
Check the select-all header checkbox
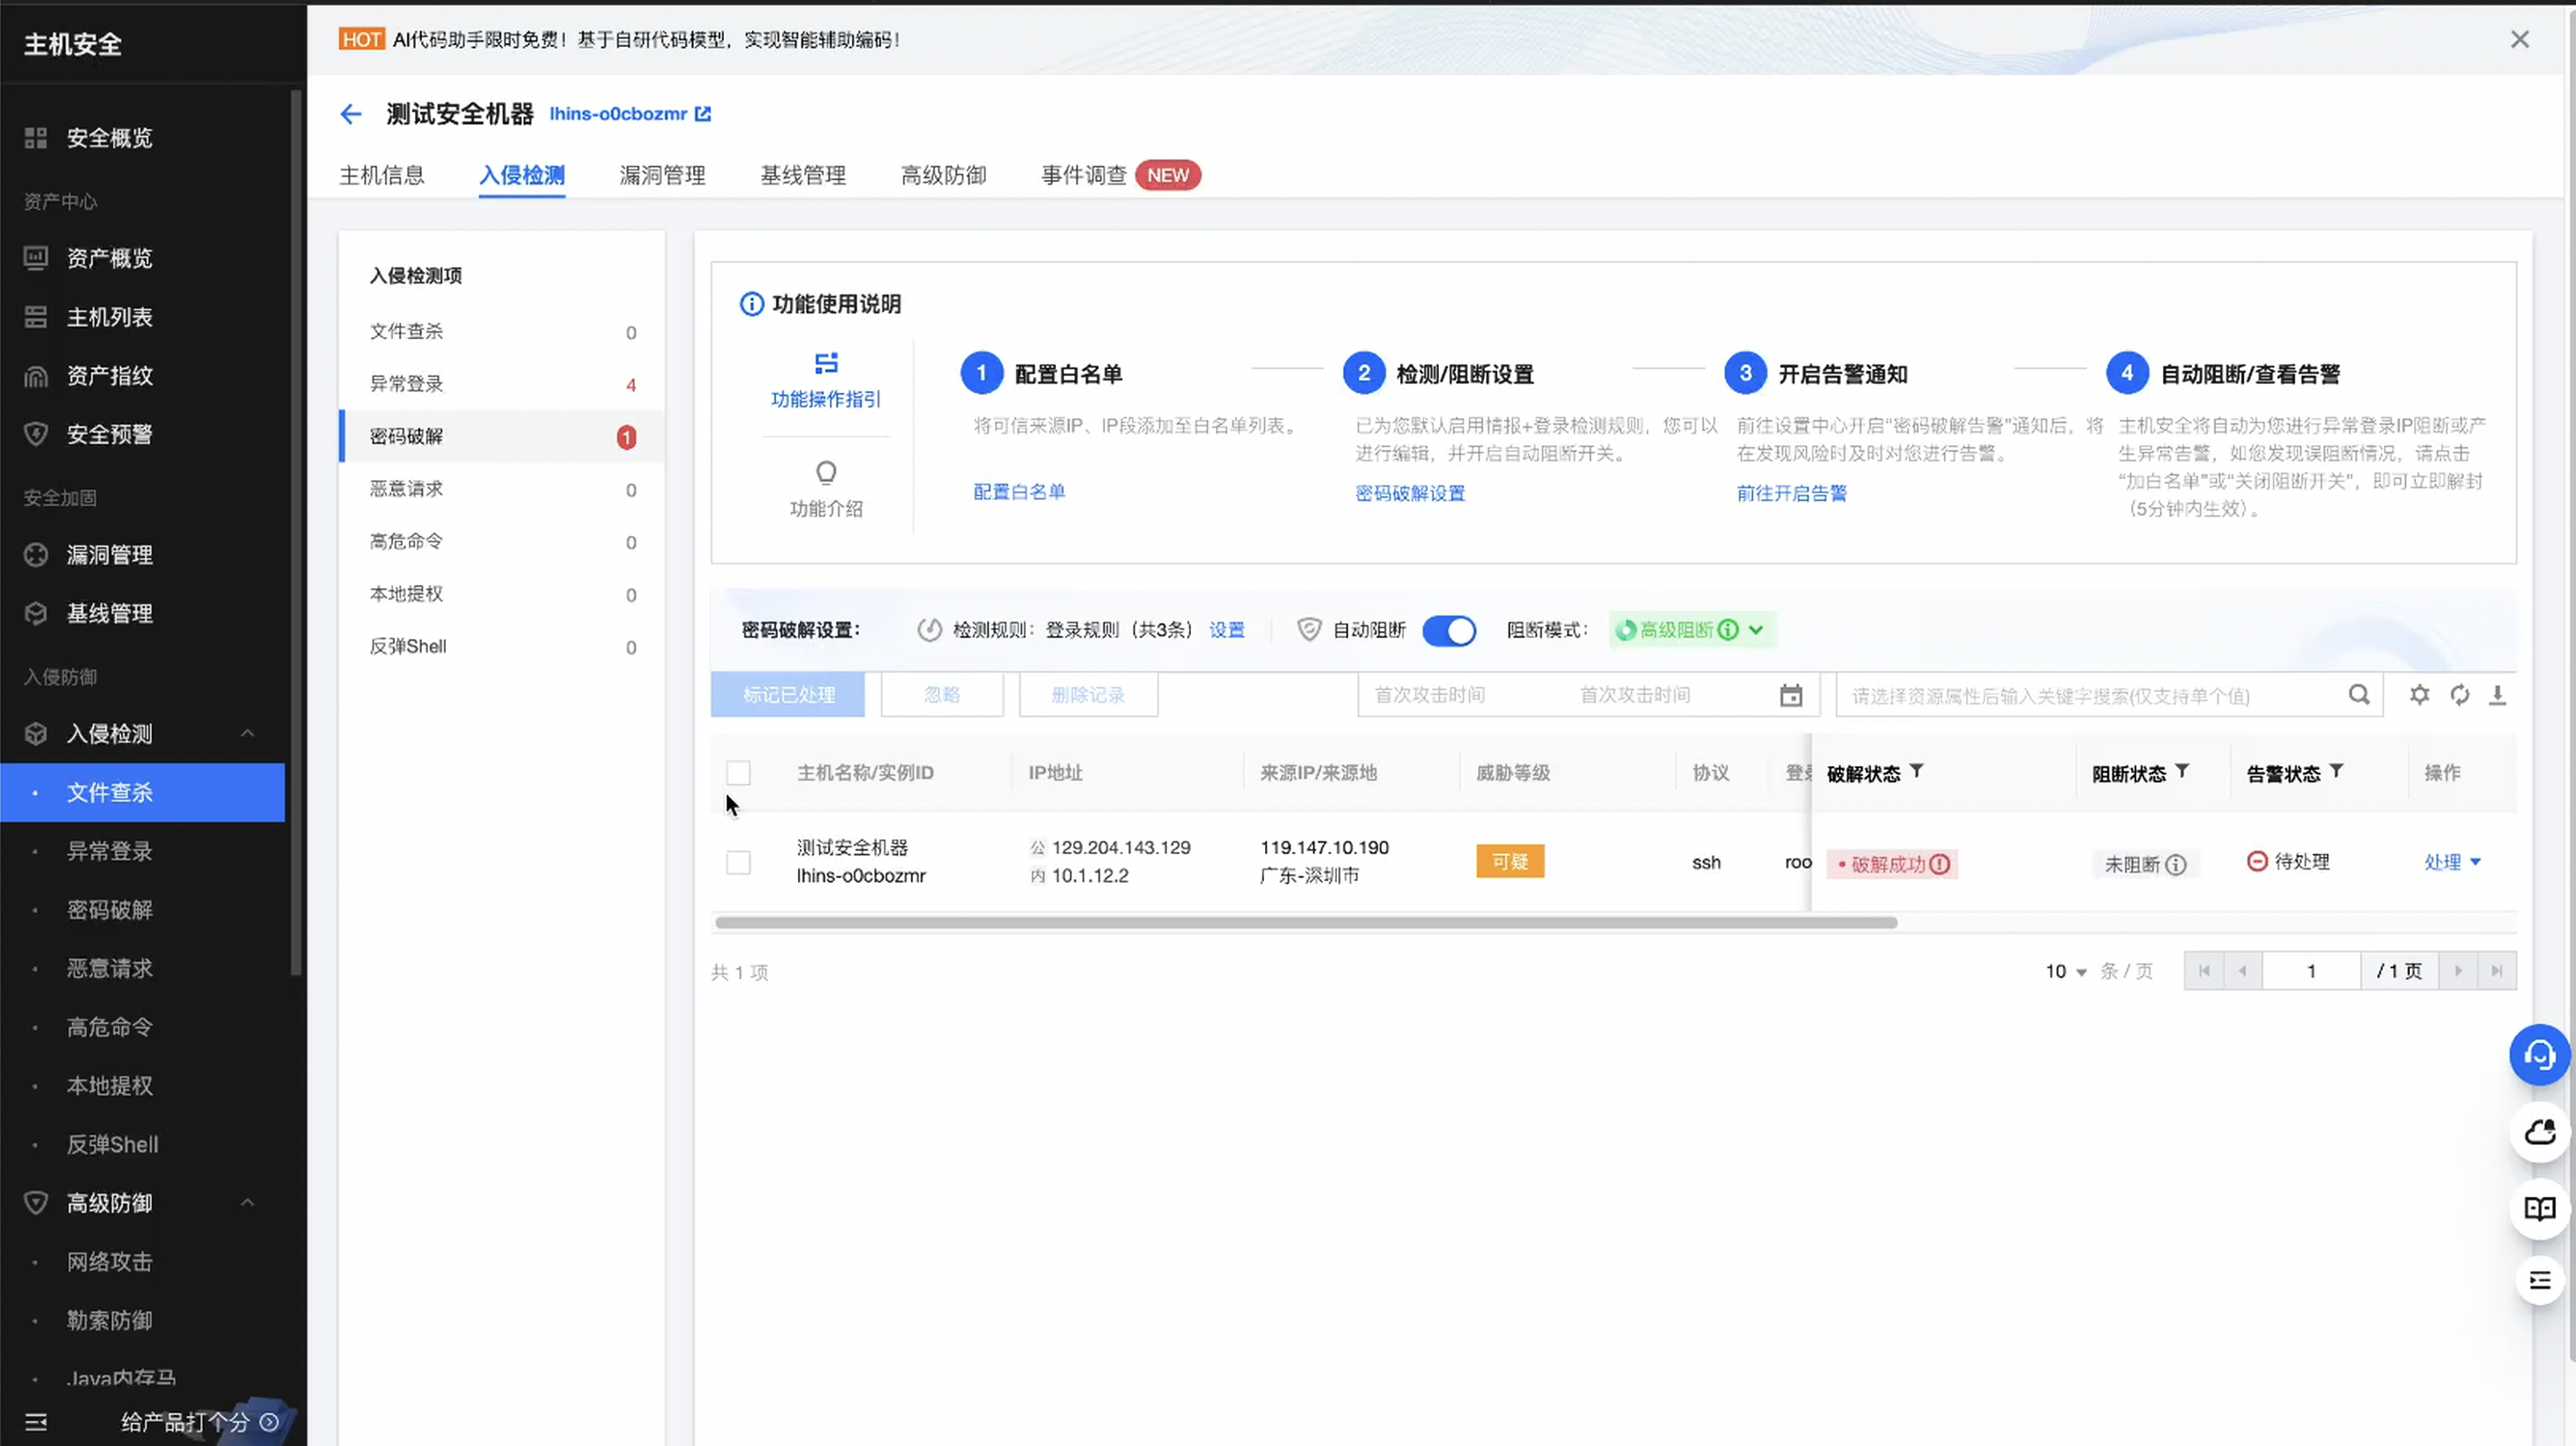tap(738, 773)
